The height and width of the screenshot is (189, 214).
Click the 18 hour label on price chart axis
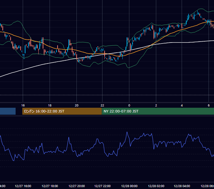point(50,106)
